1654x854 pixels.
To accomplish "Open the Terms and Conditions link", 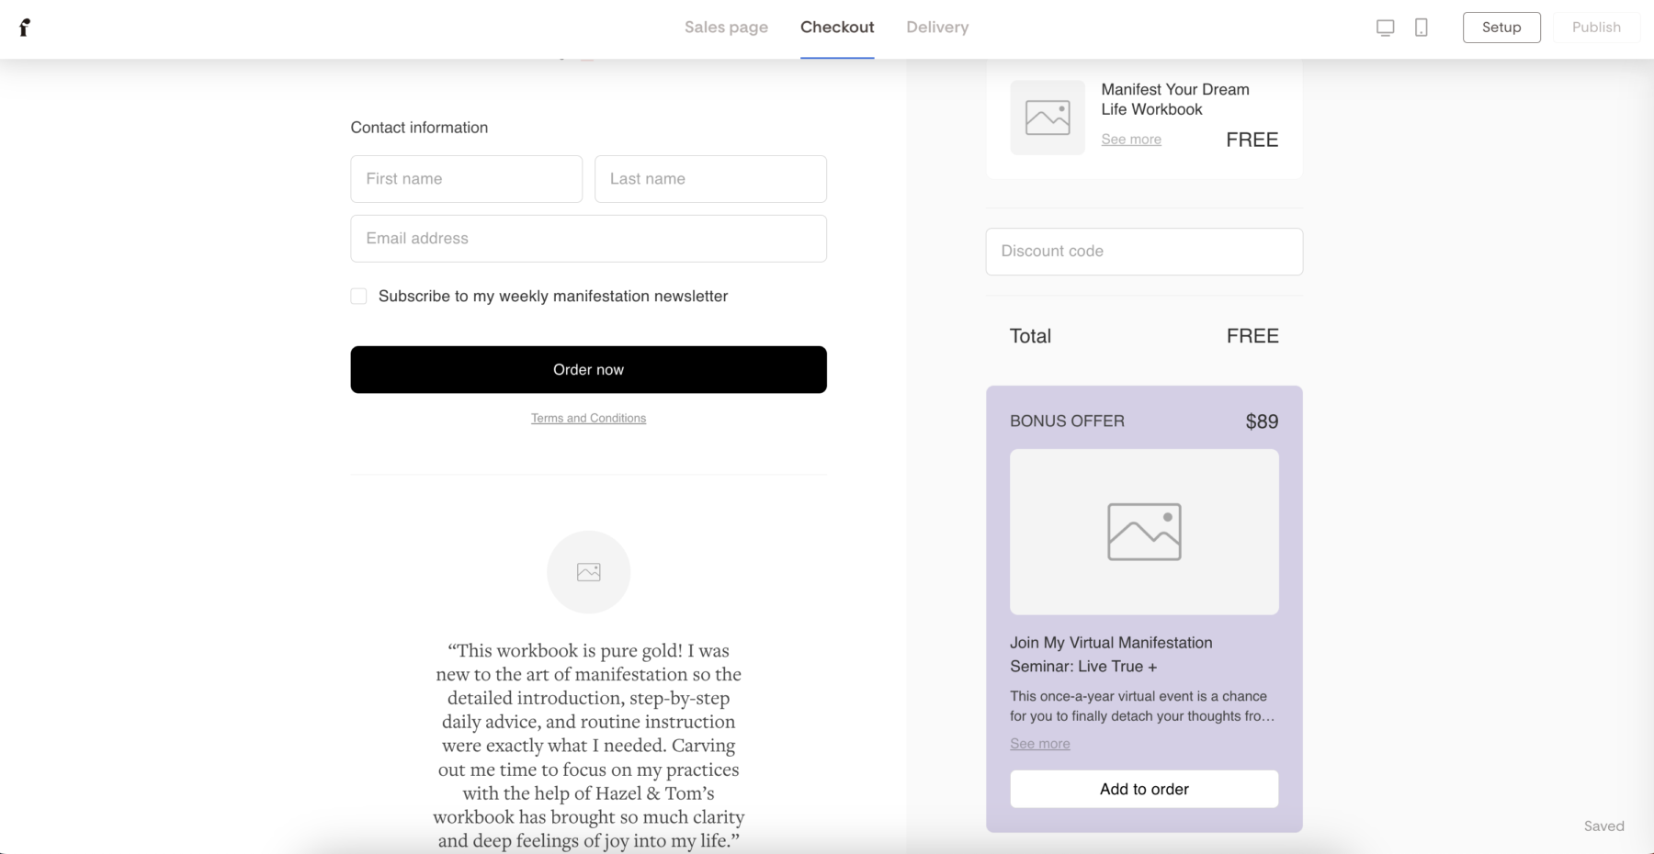I will coord(588,418).
